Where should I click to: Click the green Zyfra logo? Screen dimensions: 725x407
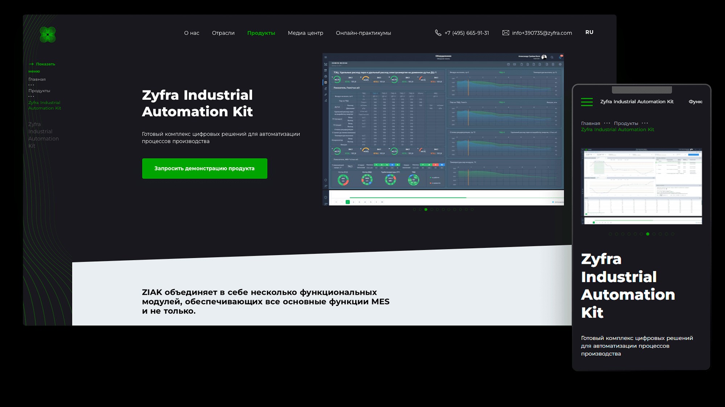pos(47,35)
